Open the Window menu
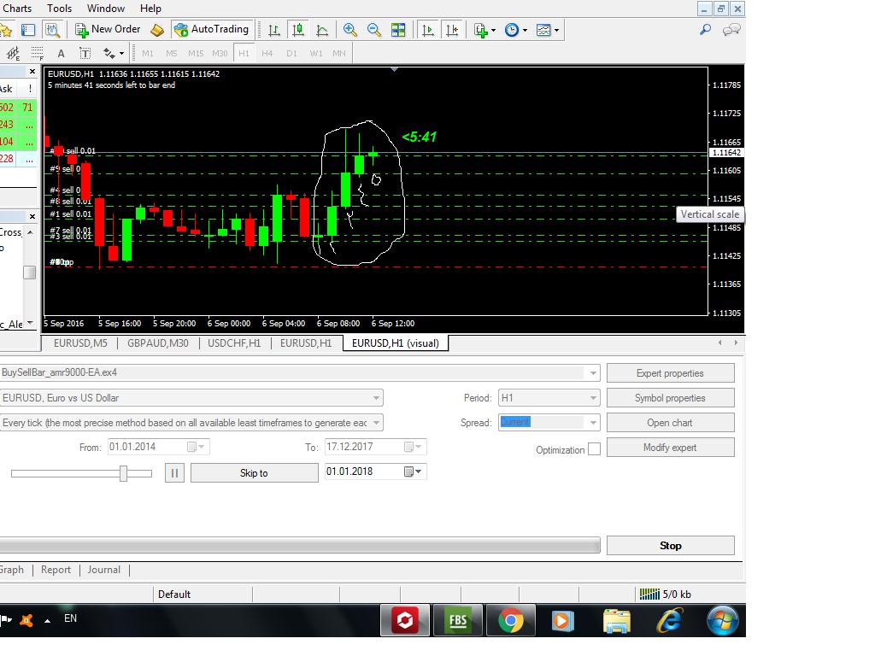Screen dimensions: 875x656 point(106,9)
